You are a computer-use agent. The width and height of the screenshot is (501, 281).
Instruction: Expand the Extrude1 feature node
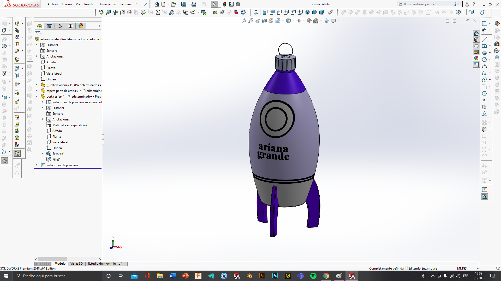point(43,154)
